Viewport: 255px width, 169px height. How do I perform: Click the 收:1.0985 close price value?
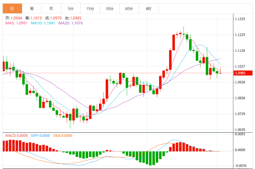click(x=73, y=18)
